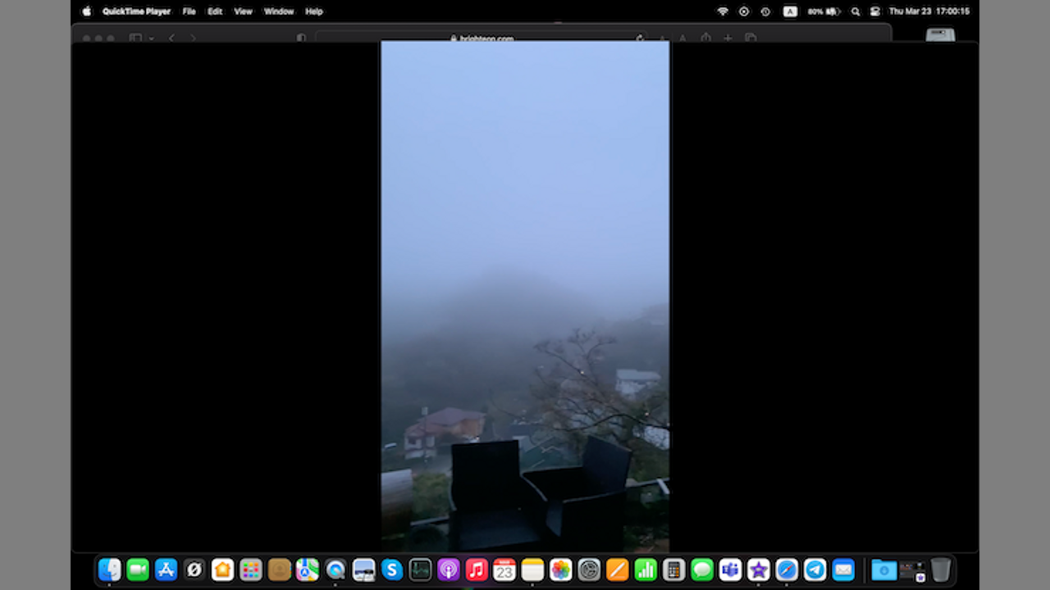Open Control Center from menu bar
The image size is (1050, 590).
point(874,11)
